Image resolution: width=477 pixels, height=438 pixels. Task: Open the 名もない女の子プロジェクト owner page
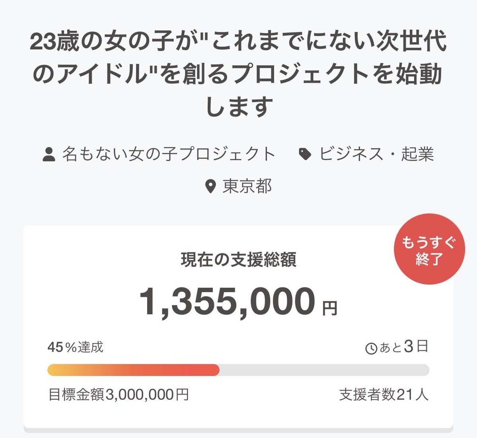169,154
